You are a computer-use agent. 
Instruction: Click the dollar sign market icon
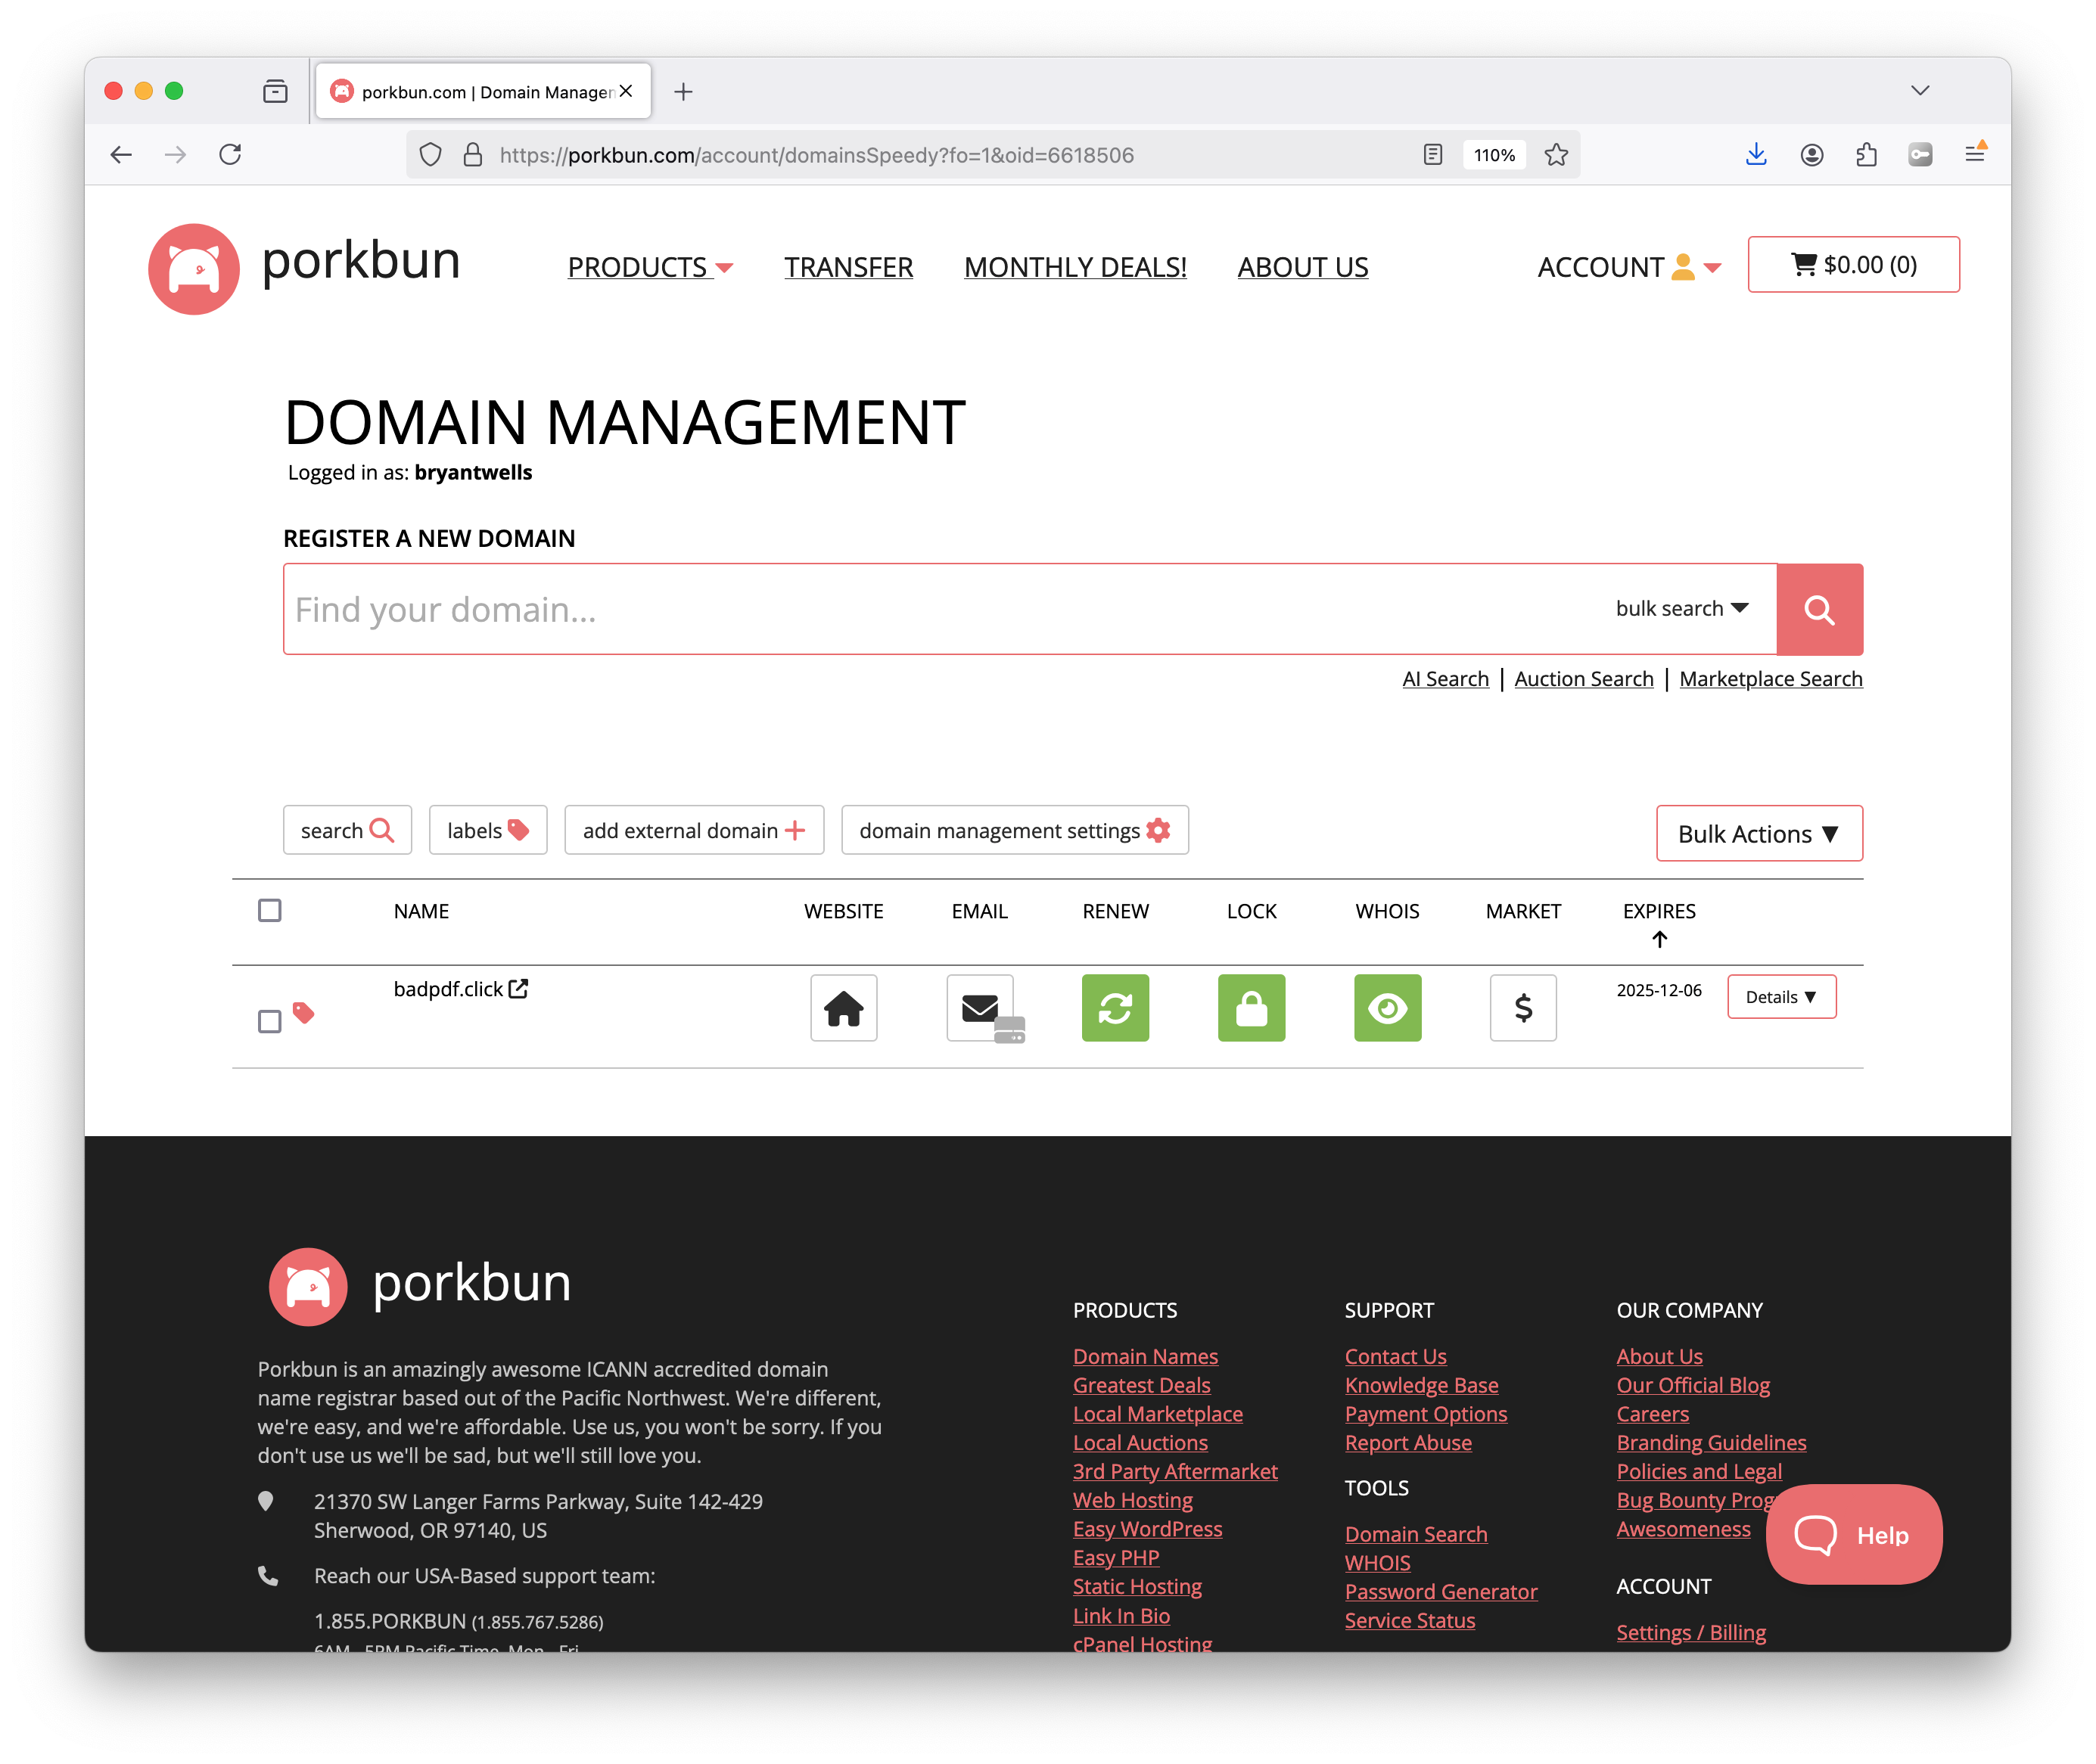pyautogui.click(x=1522, y=1008)
